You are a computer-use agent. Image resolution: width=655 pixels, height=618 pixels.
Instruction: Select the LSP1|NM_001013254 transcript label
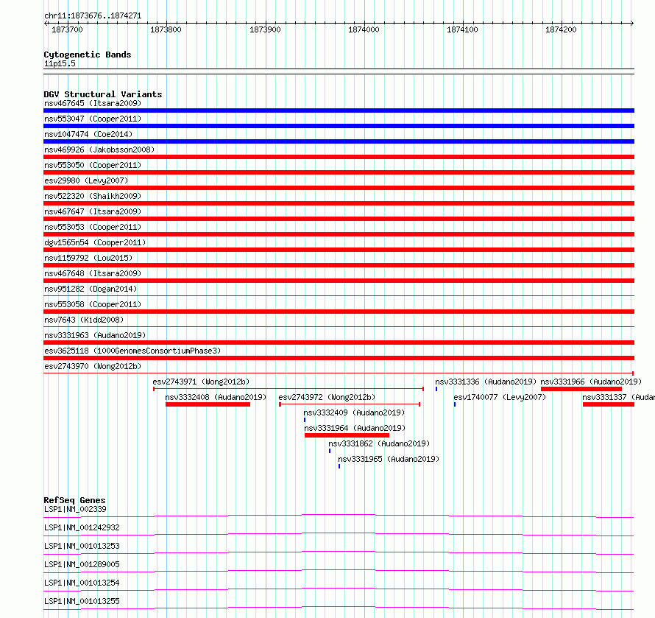pyautogui.click(x=82, y=583)
